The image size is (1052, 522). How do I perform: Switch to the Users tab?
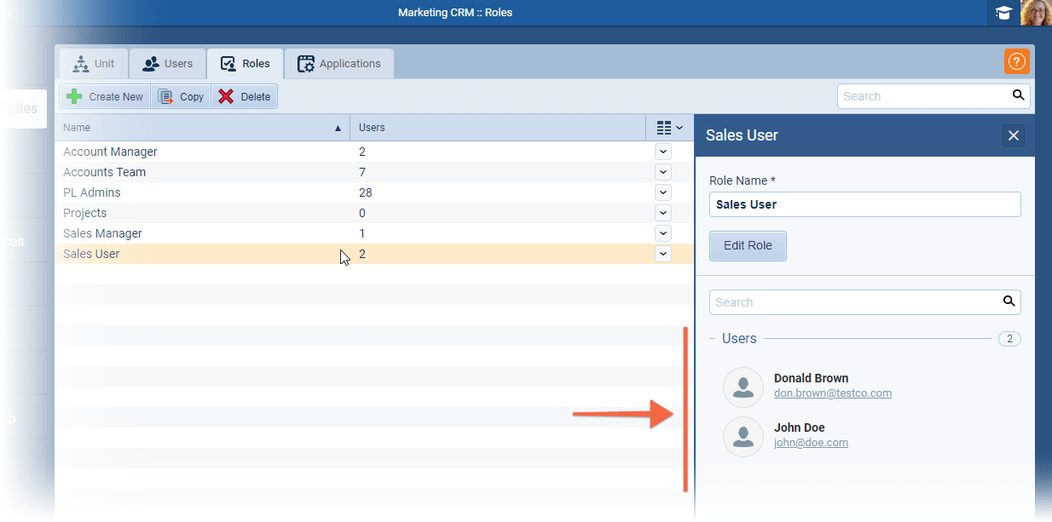click(x=167, y=64)
